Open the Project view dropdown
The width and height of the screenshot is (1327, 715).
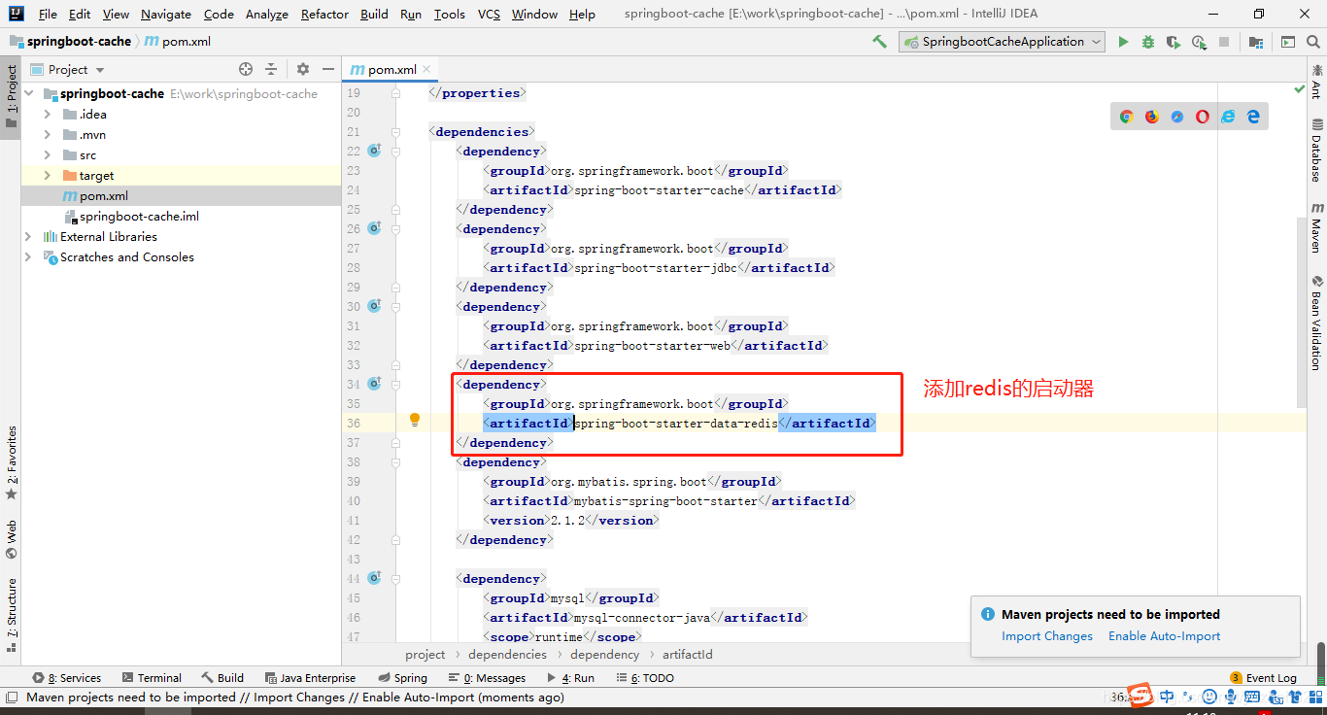point(68,69)
